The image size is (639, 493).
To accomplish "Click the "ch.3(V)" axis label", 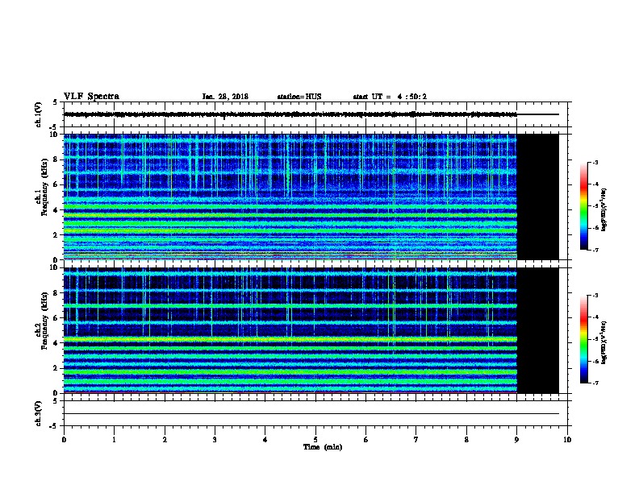I will coord(39,413).
